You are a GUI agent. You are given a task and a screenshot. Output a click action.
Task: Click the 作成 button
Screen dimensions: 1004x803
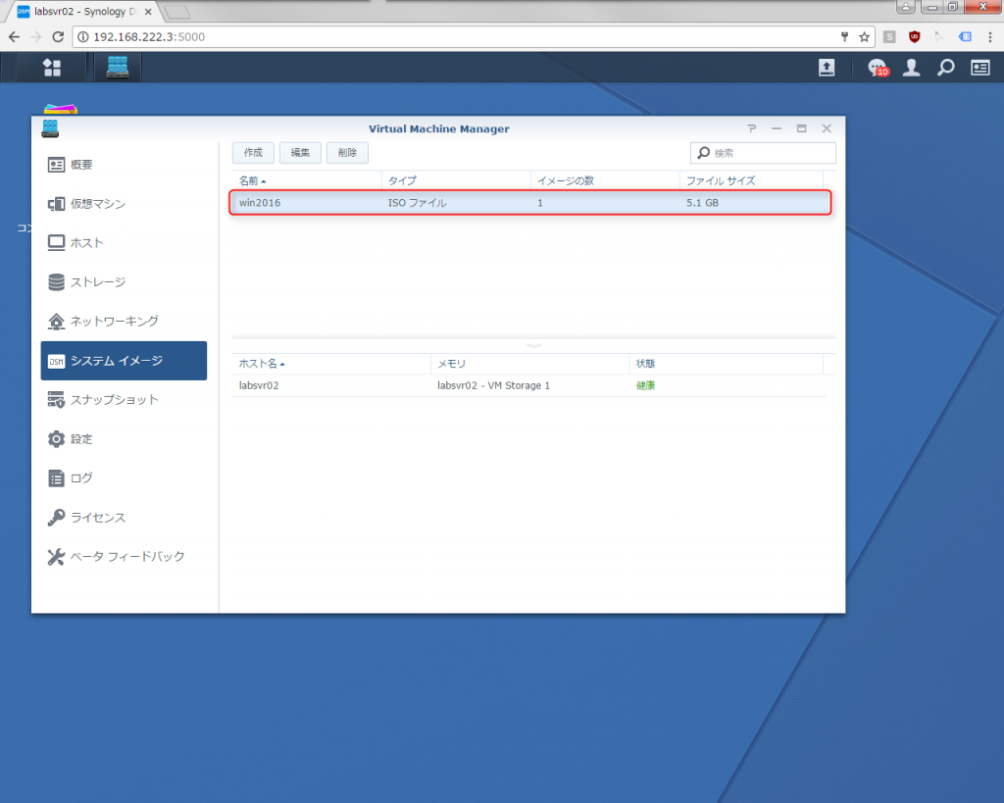tap(253, 152)
